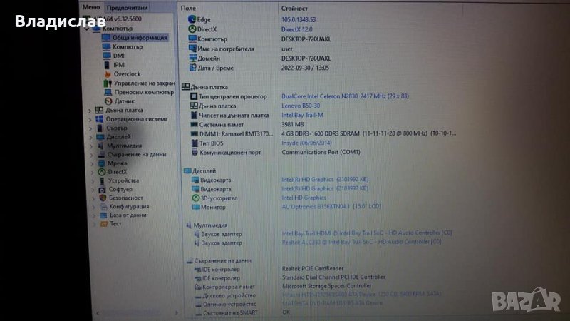Open the Lenovo B50-30 motherboard link
The height and width of the screenshot is (321, 570).
pos(300,106)
